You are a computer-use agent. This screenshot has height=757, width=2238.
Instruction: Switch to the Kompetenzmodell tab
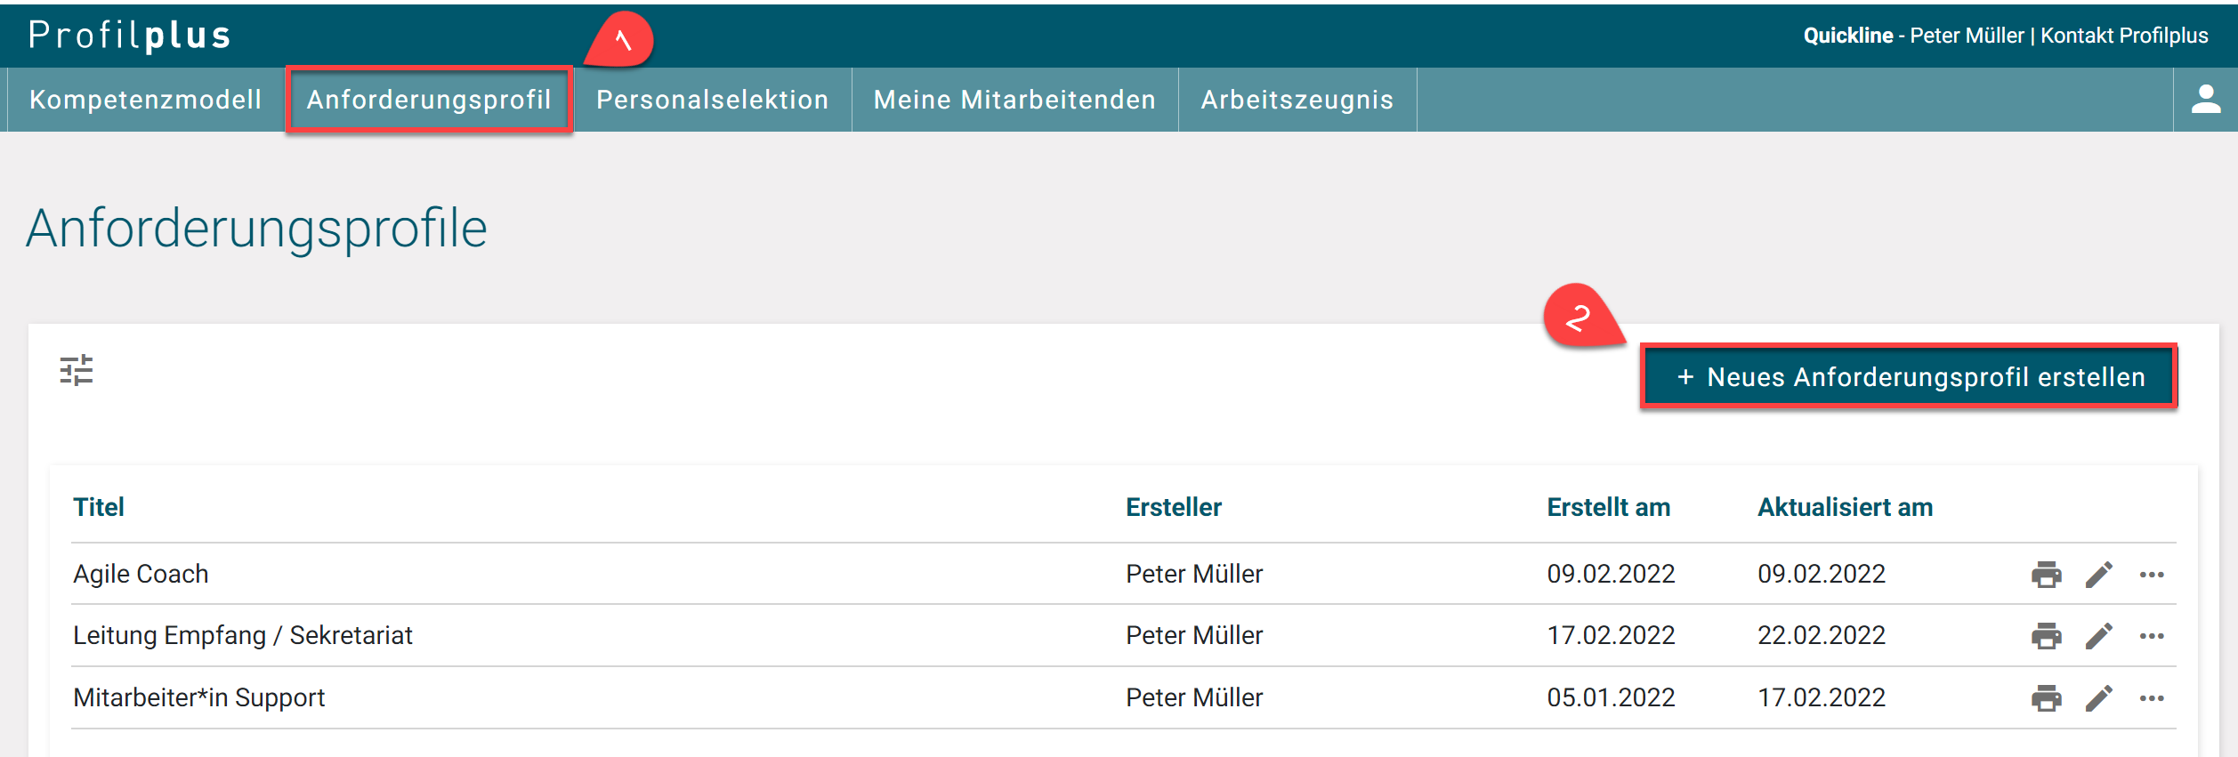point(145,100)
